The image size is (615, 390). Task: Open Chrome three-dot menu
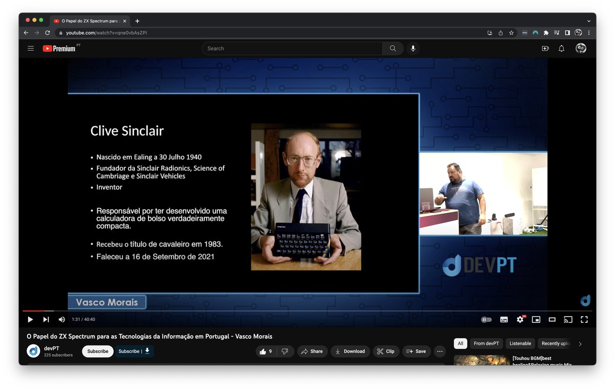[589, 33]
